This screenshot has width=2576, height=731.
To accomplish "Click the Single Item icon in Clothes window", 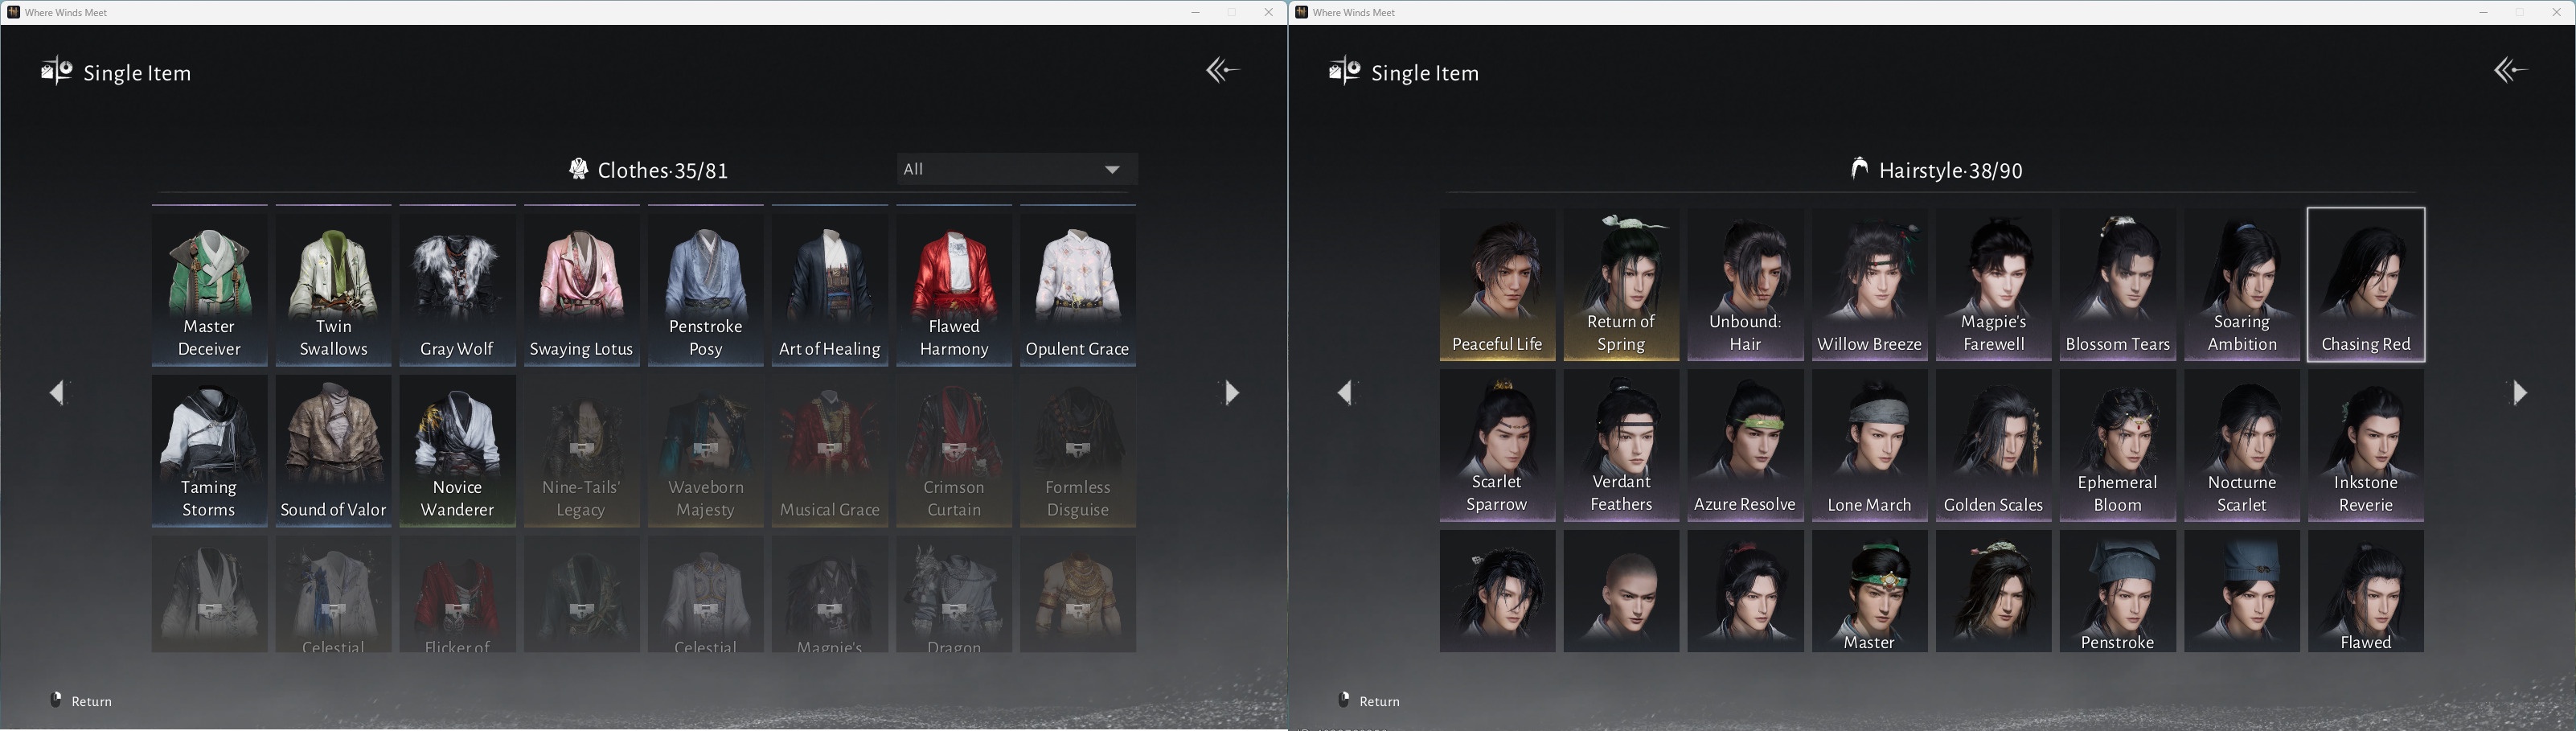I will pos(56,71).
